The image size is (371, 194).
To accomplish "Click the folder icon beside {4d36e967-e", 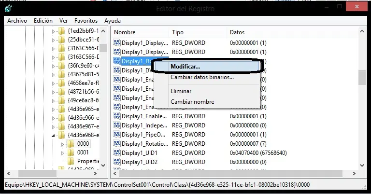I will tap(61, 126).
